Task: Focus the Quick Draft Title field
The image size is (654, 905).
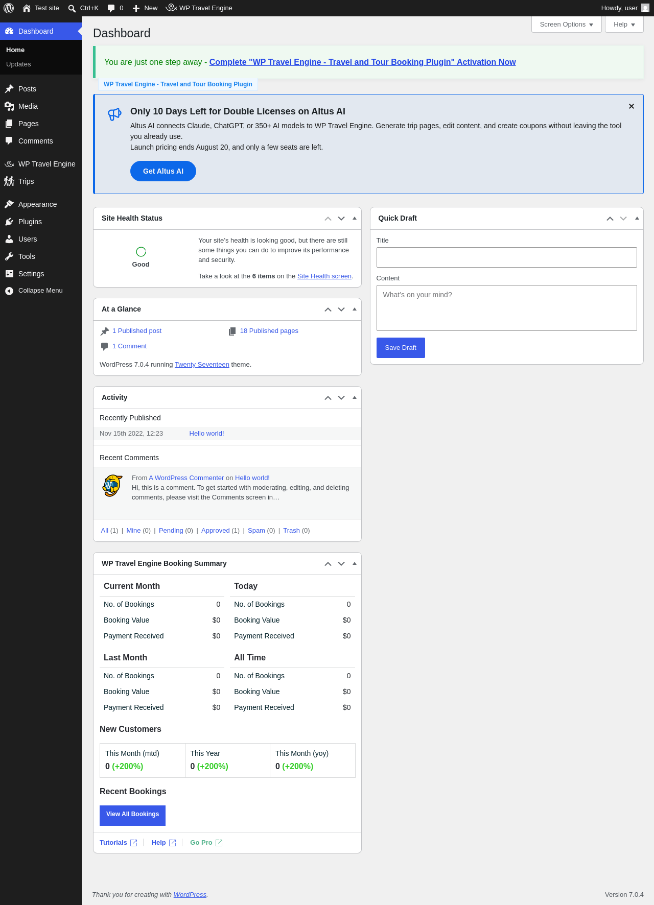Action: [x=507, y=257]
